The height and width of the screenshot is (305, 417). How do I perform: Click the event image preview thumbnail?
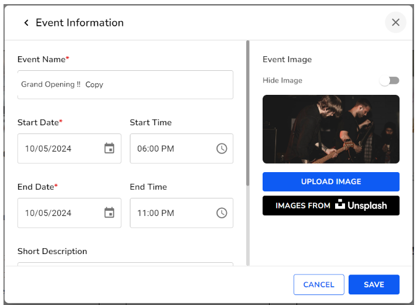[330, 129]
